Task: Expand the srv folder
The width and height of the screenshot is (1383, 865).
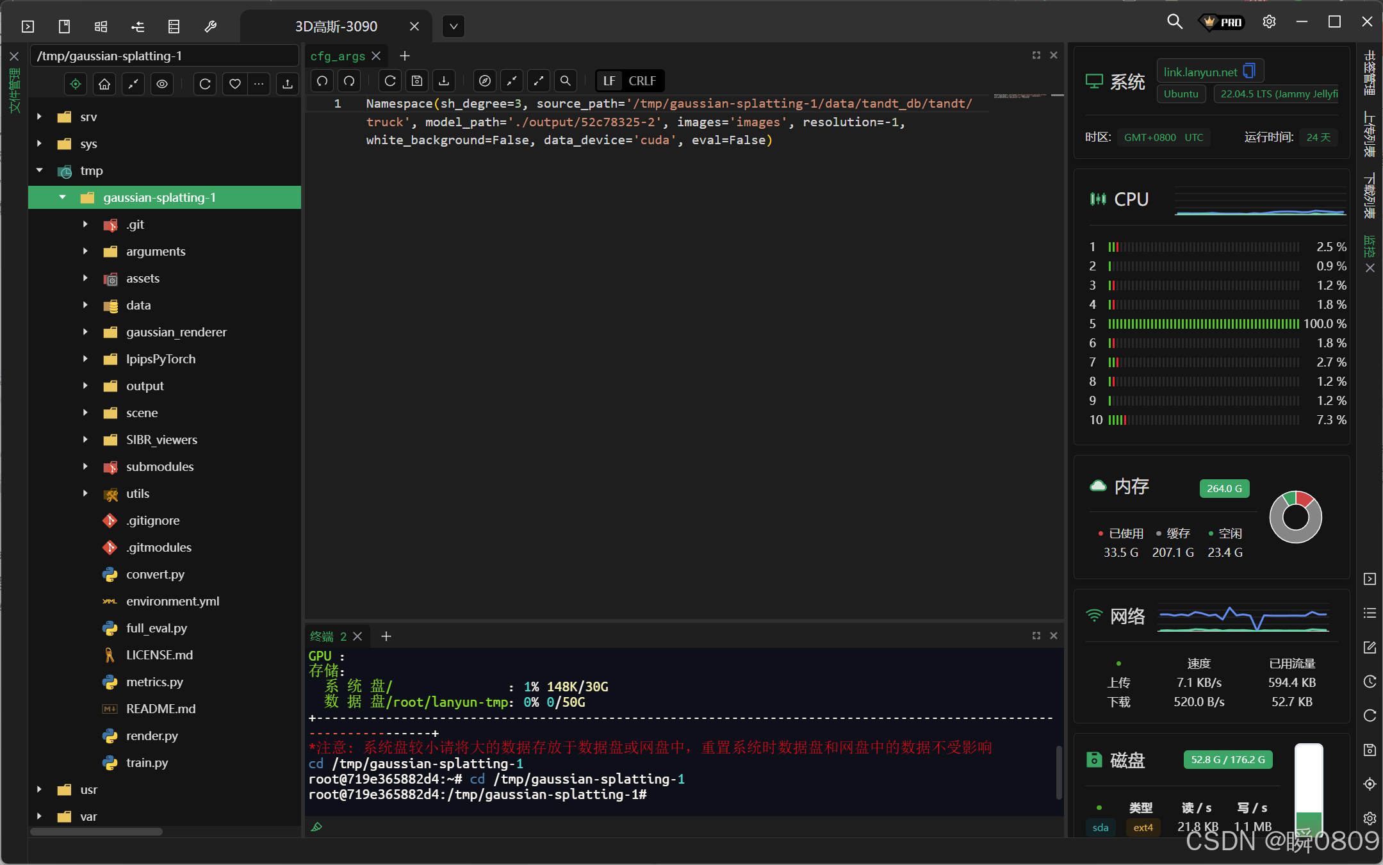Action: pos(39,117)
